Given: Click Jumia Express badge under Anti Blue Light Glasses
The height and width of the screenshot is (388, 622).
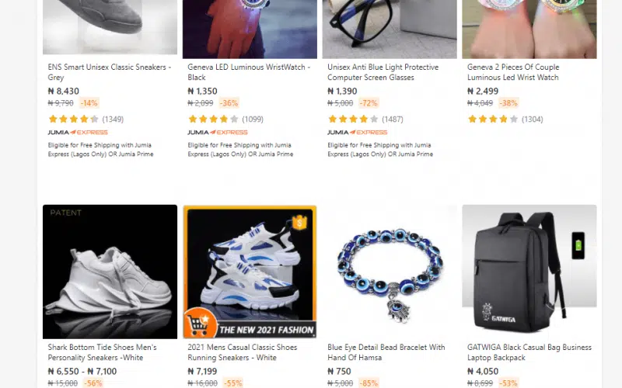Looking at the screenshot, I should click(358, 132).
